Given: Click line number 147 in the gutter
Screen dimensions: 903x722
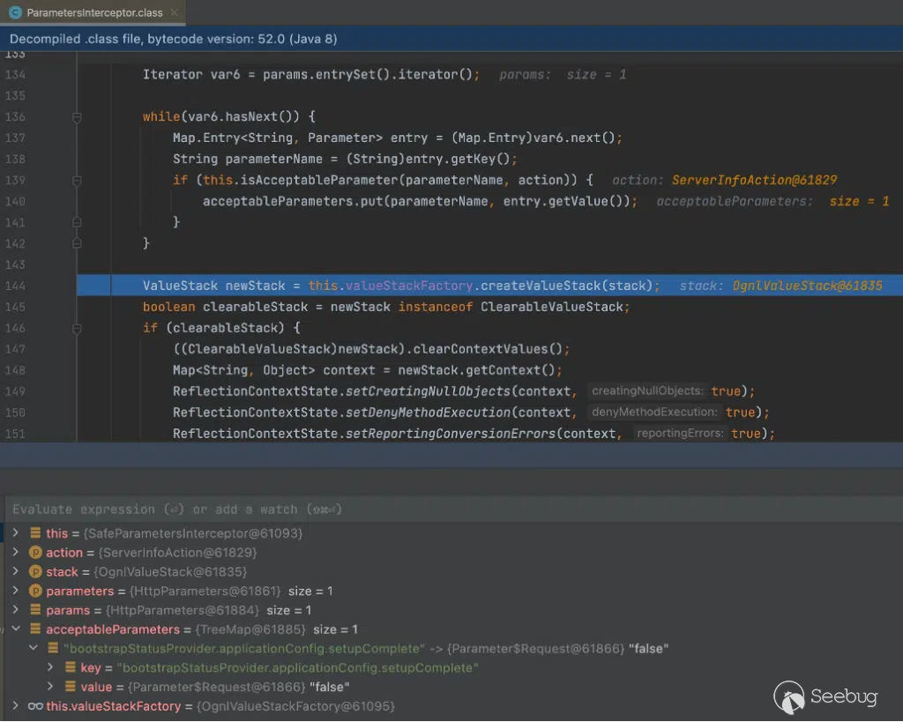Looking at the screenshot, I should tap(15, 349).
